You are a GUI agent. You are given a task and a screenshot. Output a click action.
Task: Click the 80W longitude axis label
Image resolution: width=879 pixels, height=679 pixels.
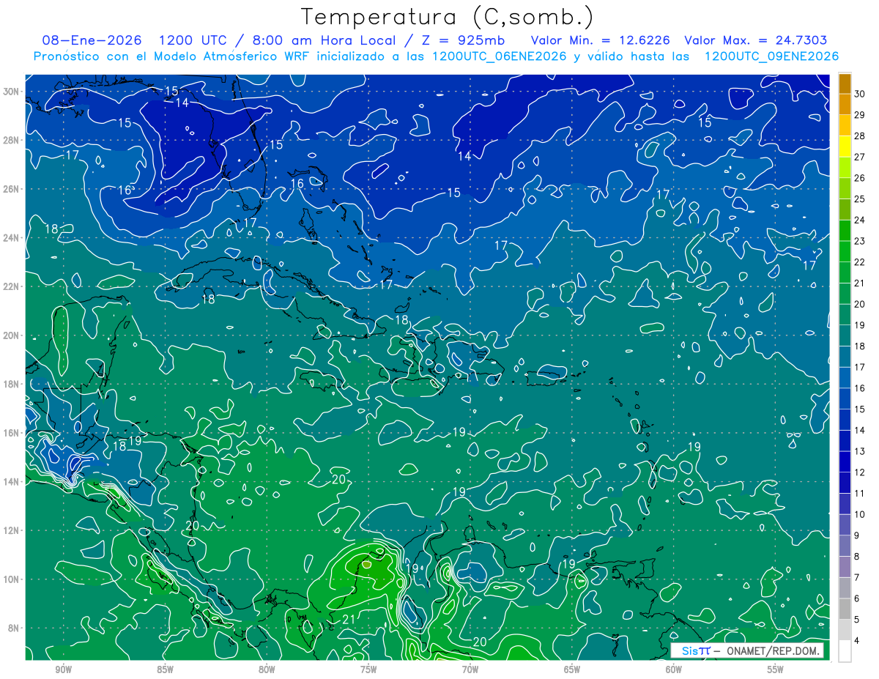click(x=267, y=669)
